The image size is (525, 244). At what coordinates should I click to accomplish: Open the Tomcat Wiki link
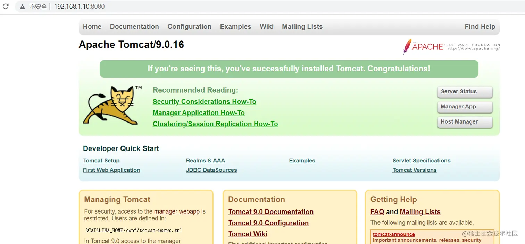tap(248, 234)
